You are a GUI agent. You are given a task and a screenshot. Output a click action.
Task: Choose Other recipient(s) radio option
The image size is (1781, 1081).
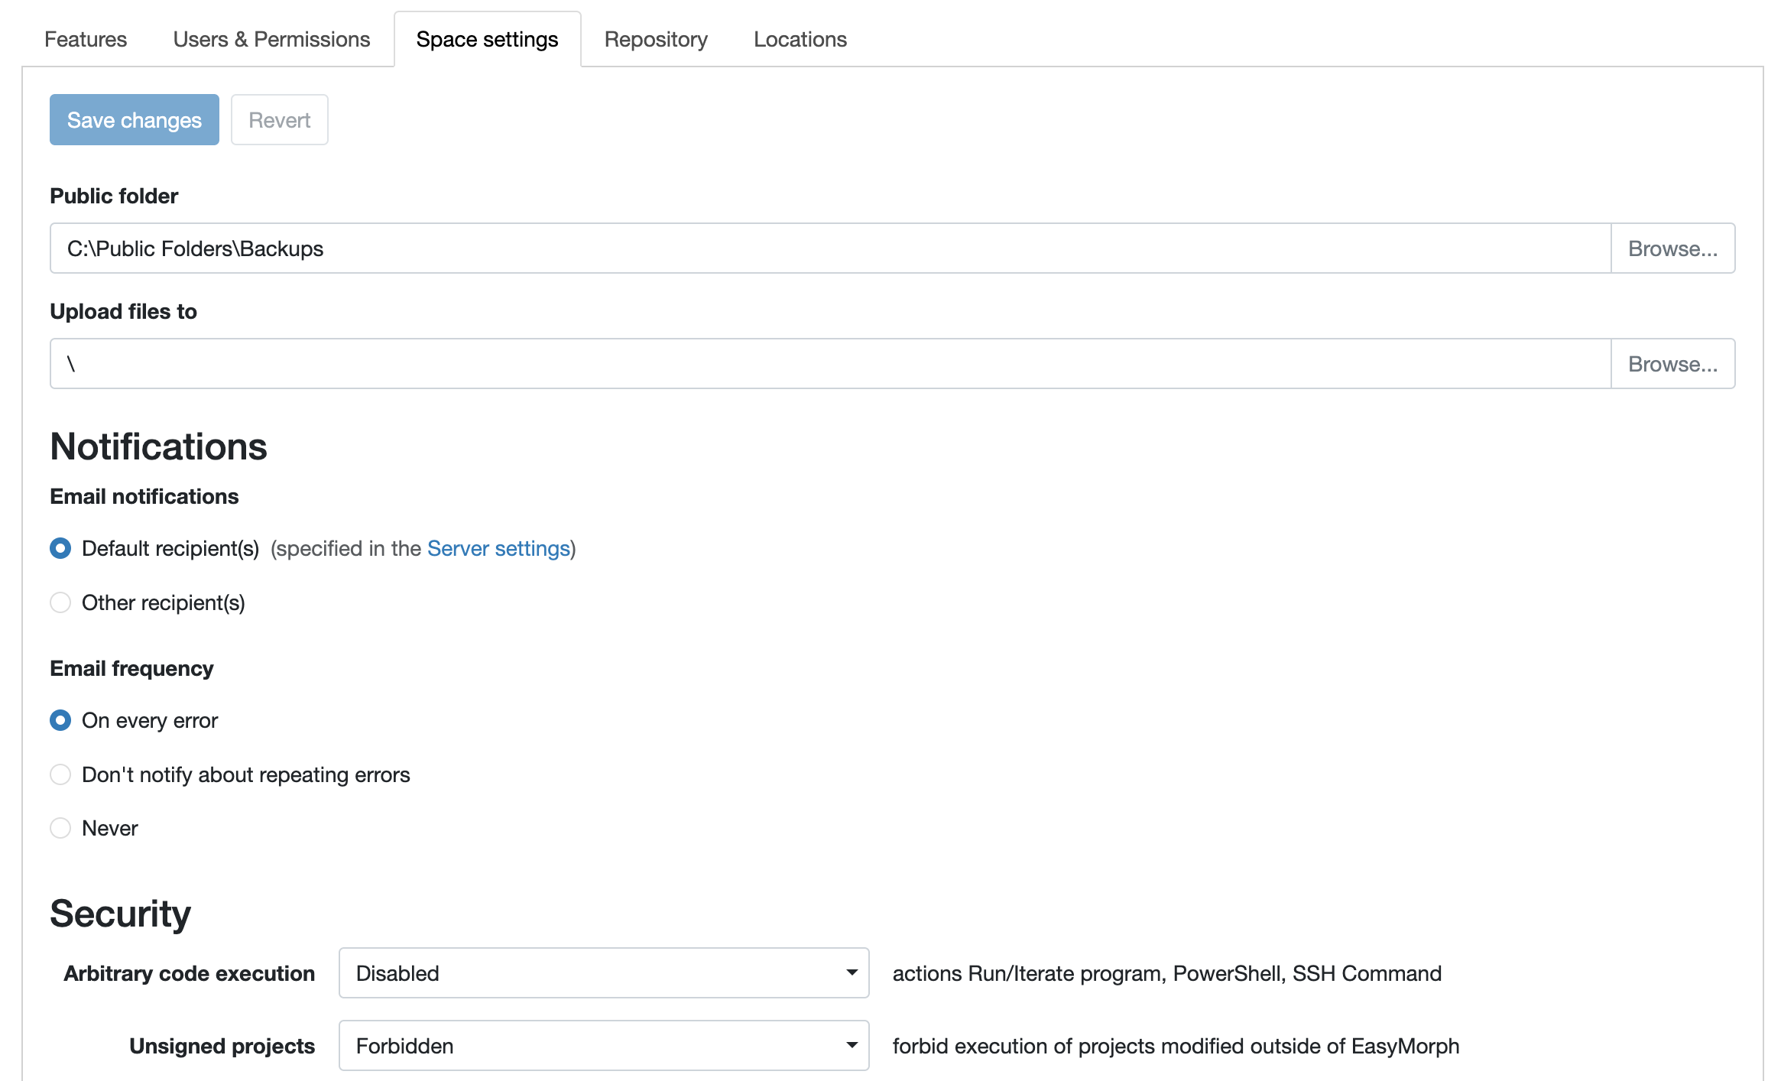tap(60, 602)
